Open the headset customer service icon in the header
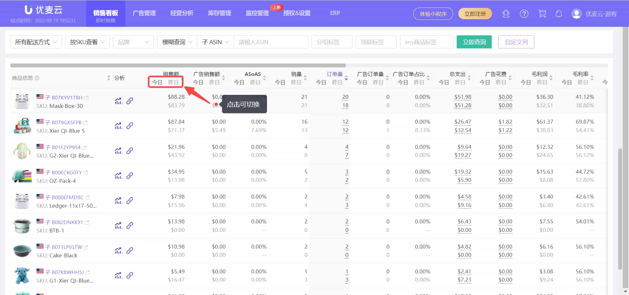This screenshot has width=629, height=295. (x=506, y=13)
